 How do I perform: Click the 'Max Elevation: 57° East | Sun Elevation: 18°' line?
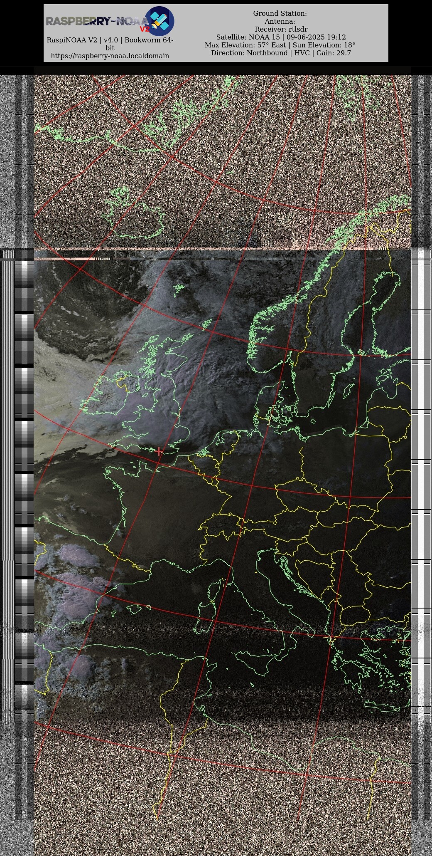tap(280, 45)
